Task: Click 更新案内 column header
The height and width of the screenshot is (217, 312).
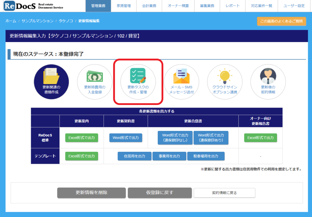Action: 82,121
